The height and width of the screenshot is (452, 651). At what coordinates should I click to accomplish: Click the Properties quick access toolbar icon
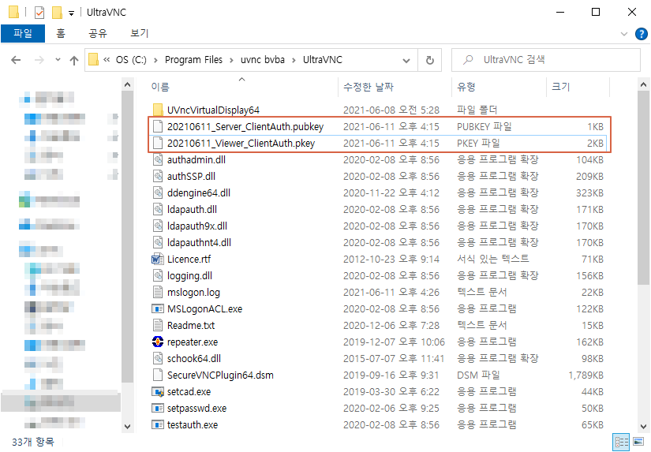[39, 13]
